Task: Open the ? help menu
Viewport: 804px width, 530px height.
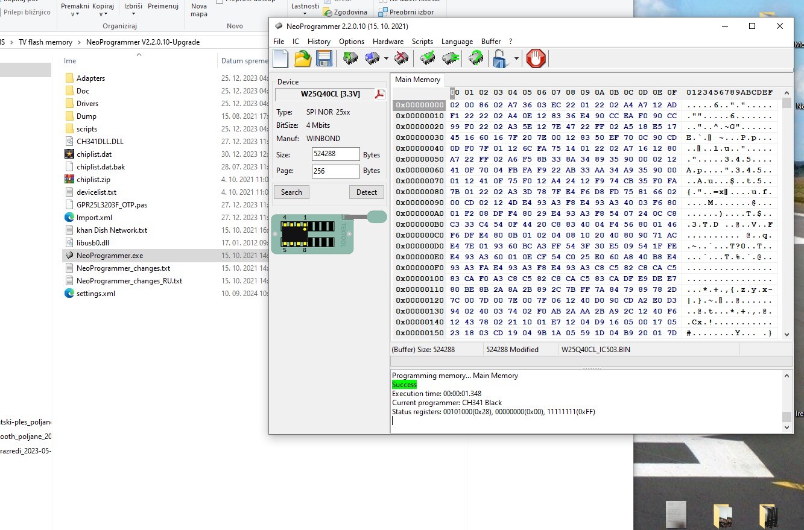Action: tap(510, 42)
